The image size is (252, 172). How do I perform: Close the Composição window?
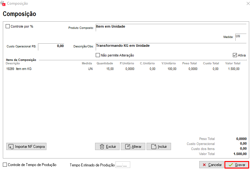point(248,3)
